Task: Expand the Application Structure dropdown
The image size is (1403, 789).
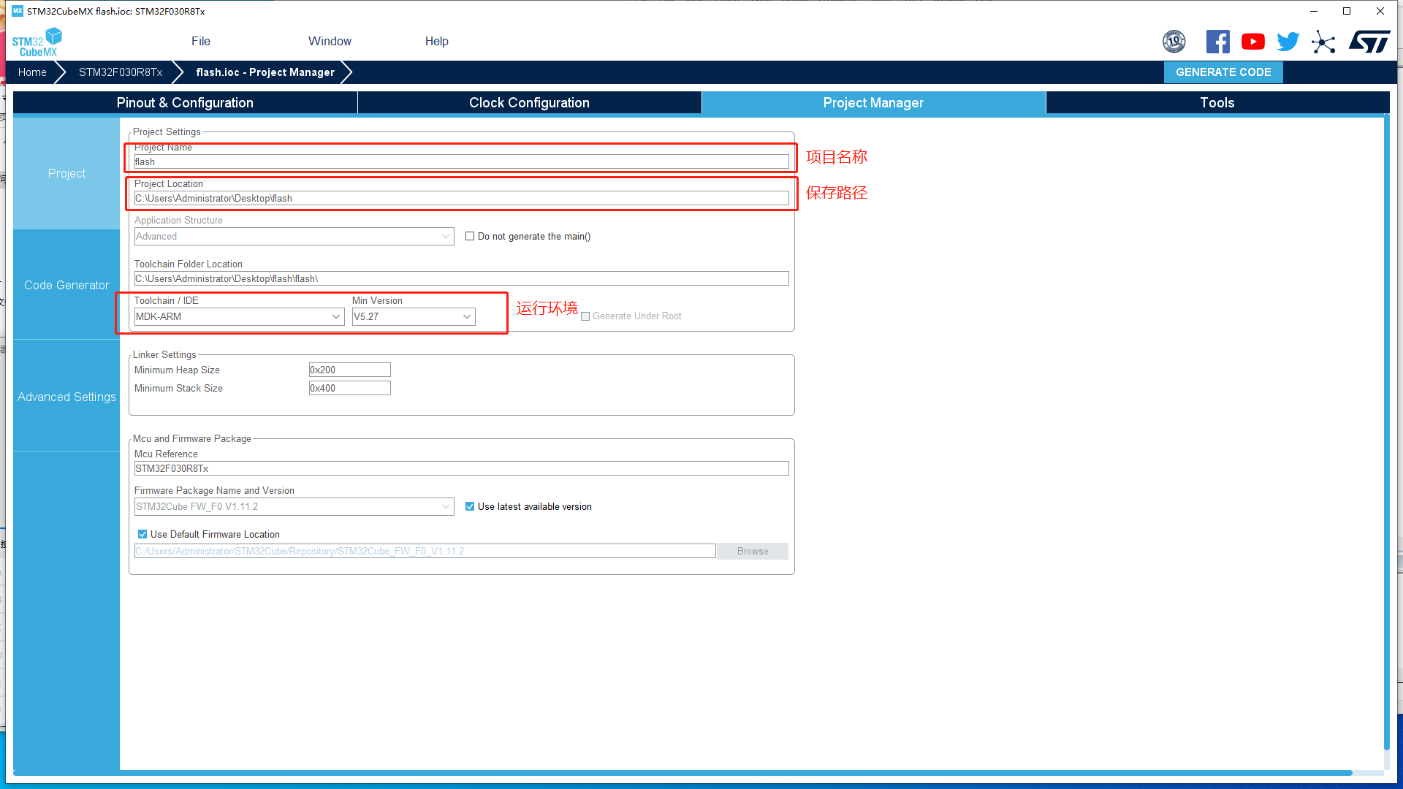Action: click(444, 236)
